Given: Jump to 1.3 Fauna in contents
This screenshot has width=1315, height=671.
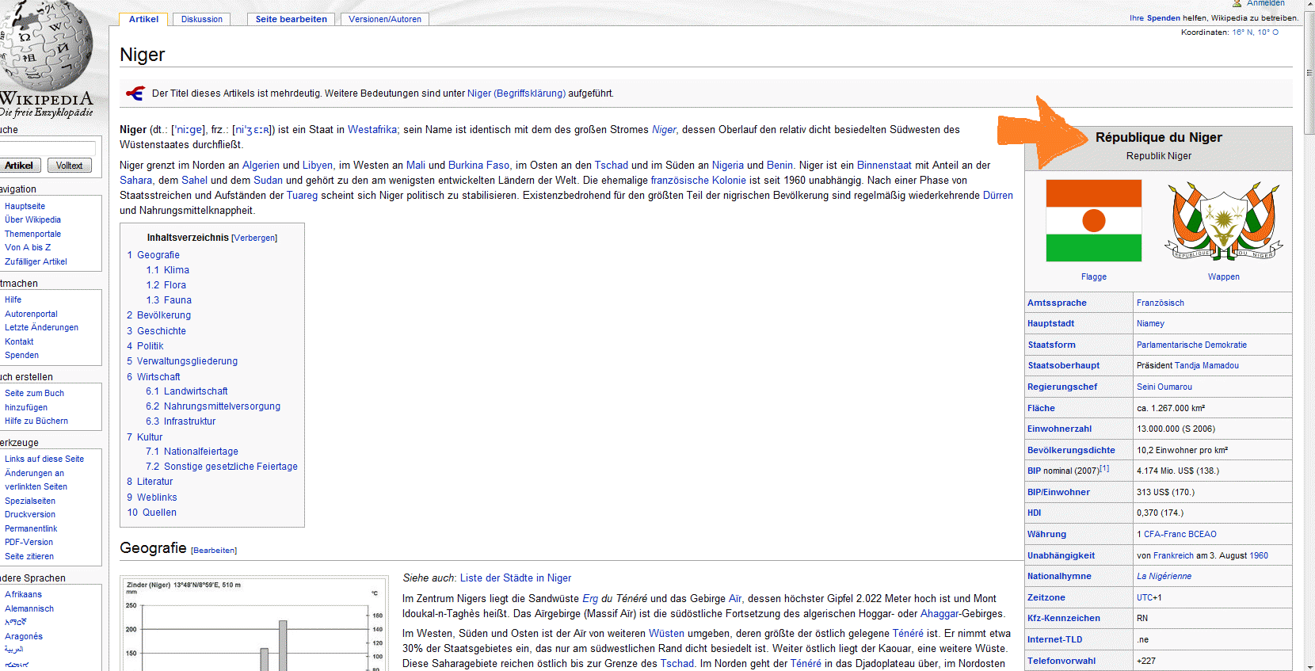Looking at the screenshot, I should pos(169,300).
